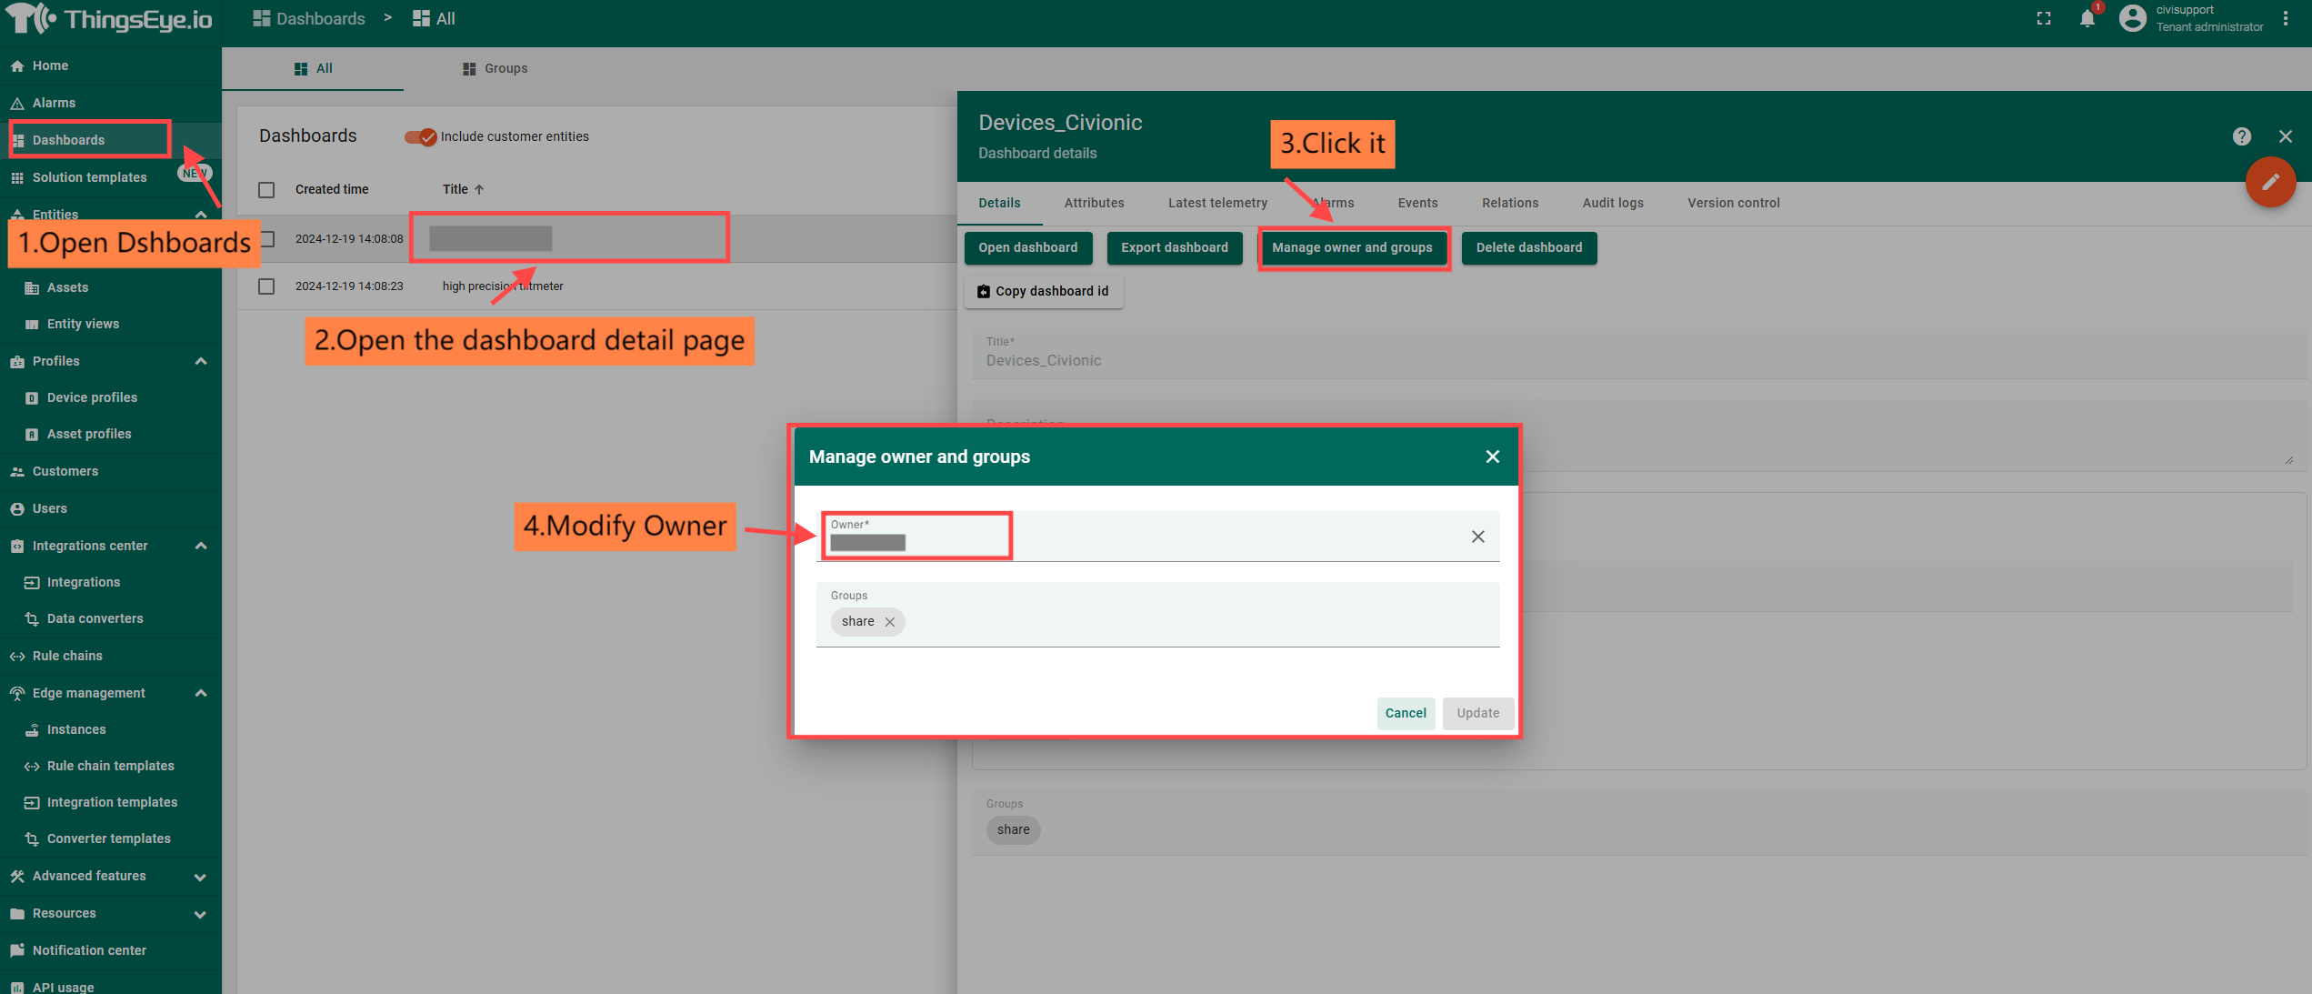Select the high precision tiltmeter row checkbox
This screenshot has height=994, width=2312.
(x=266, y=286)
